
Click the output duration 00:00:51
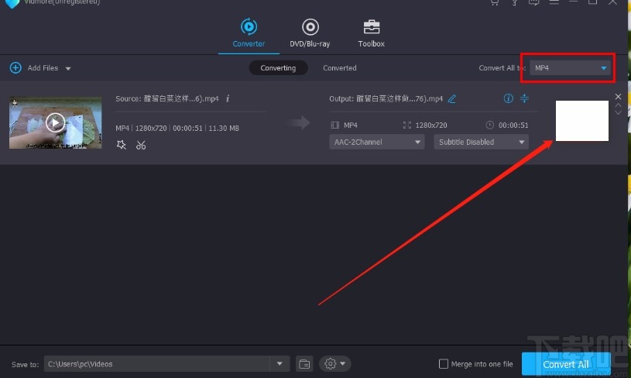[513, 125]
